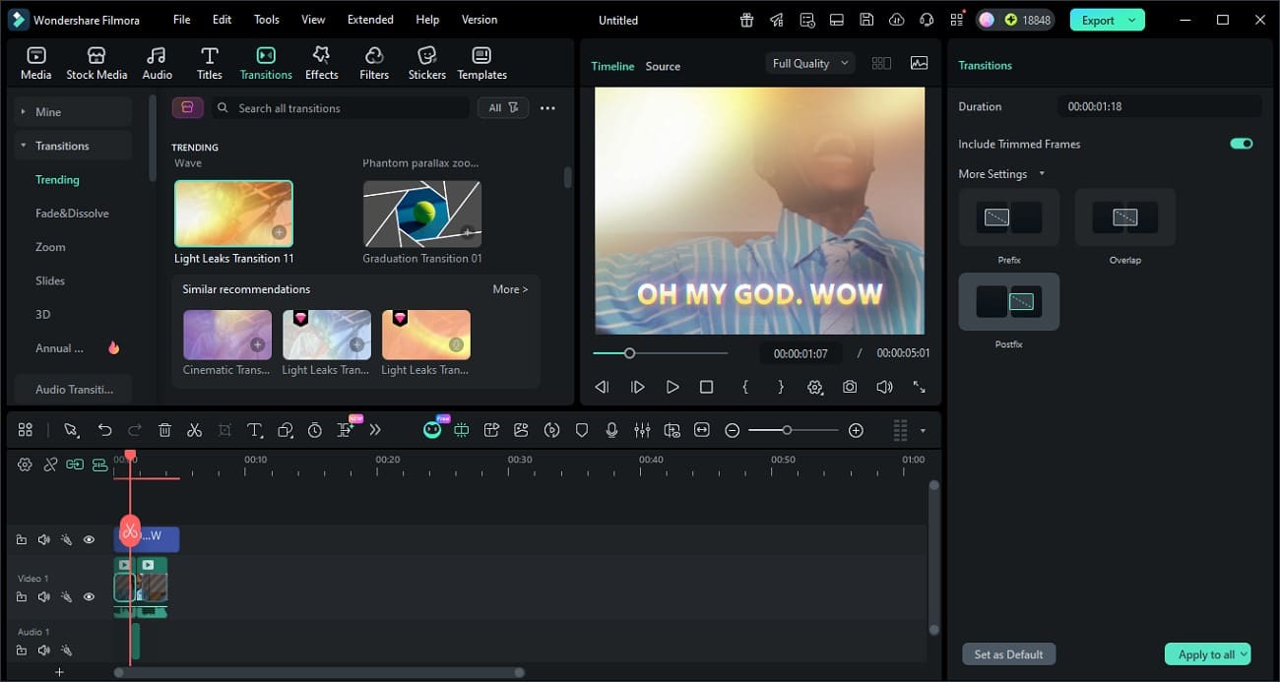Open the Audio Mixer icon in the toolbar
1280x682 pixels.
point(642,429)
